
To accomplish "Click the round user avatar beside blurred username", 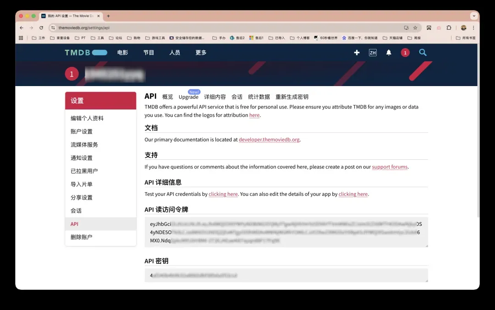I will [x=71, y=74].
